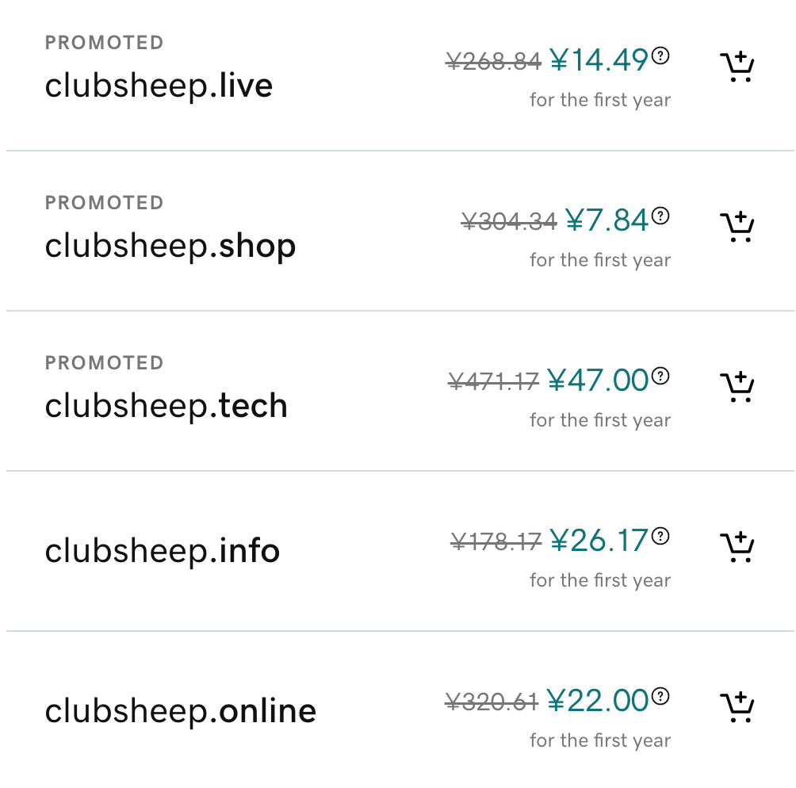Open price info icon beside ¥7.84
Image resolution: width=796 pixels, height=788 pixels.
(x=660, y=216)
